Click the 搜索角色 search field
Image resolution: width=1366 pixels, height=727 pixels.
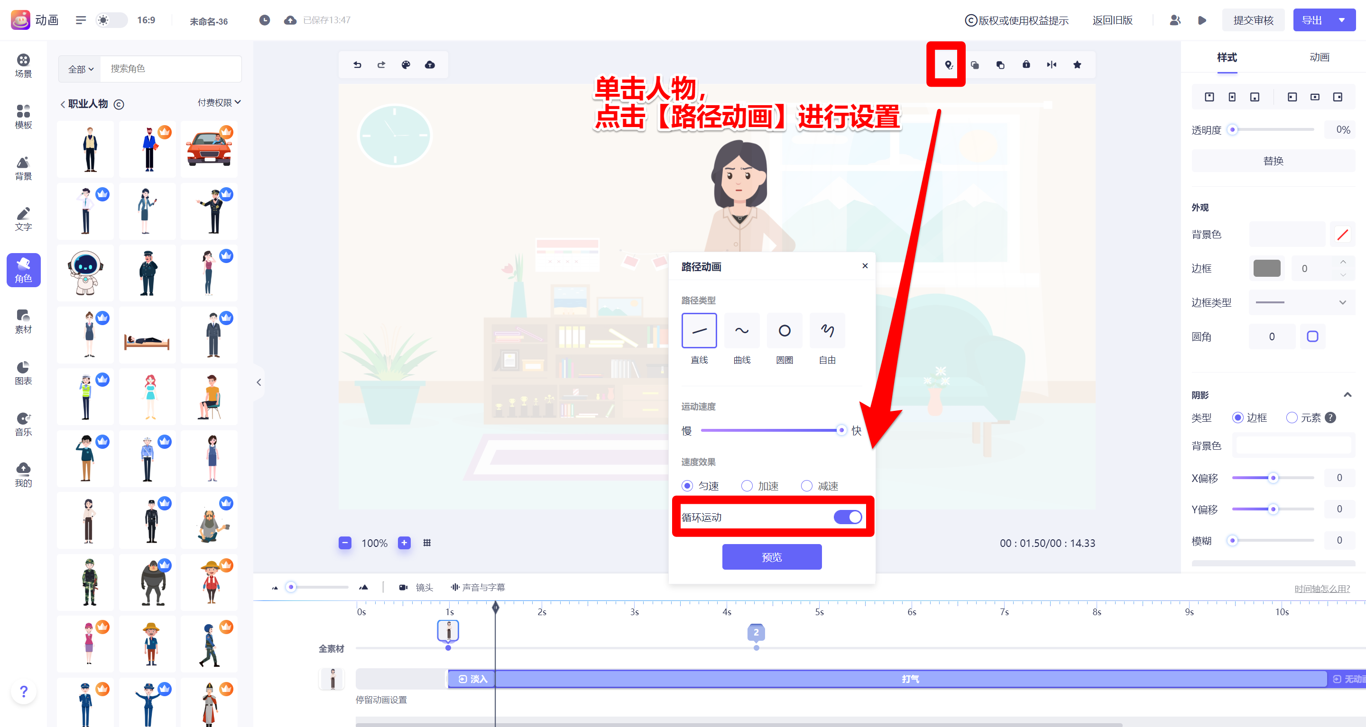[x=171, y=69]
